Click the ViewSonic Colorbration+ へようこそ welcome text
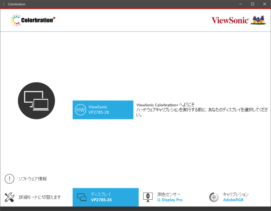The image size is (271, 211). pyautogui.click(x=165, y=105)
